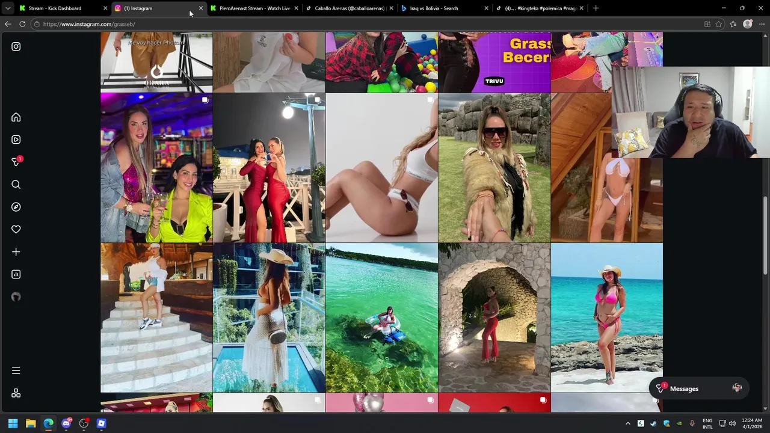Image resolution: width=770 pixels, height=433 pixels.
Task: Close the Instagram tab
Action: click(201, 8)
